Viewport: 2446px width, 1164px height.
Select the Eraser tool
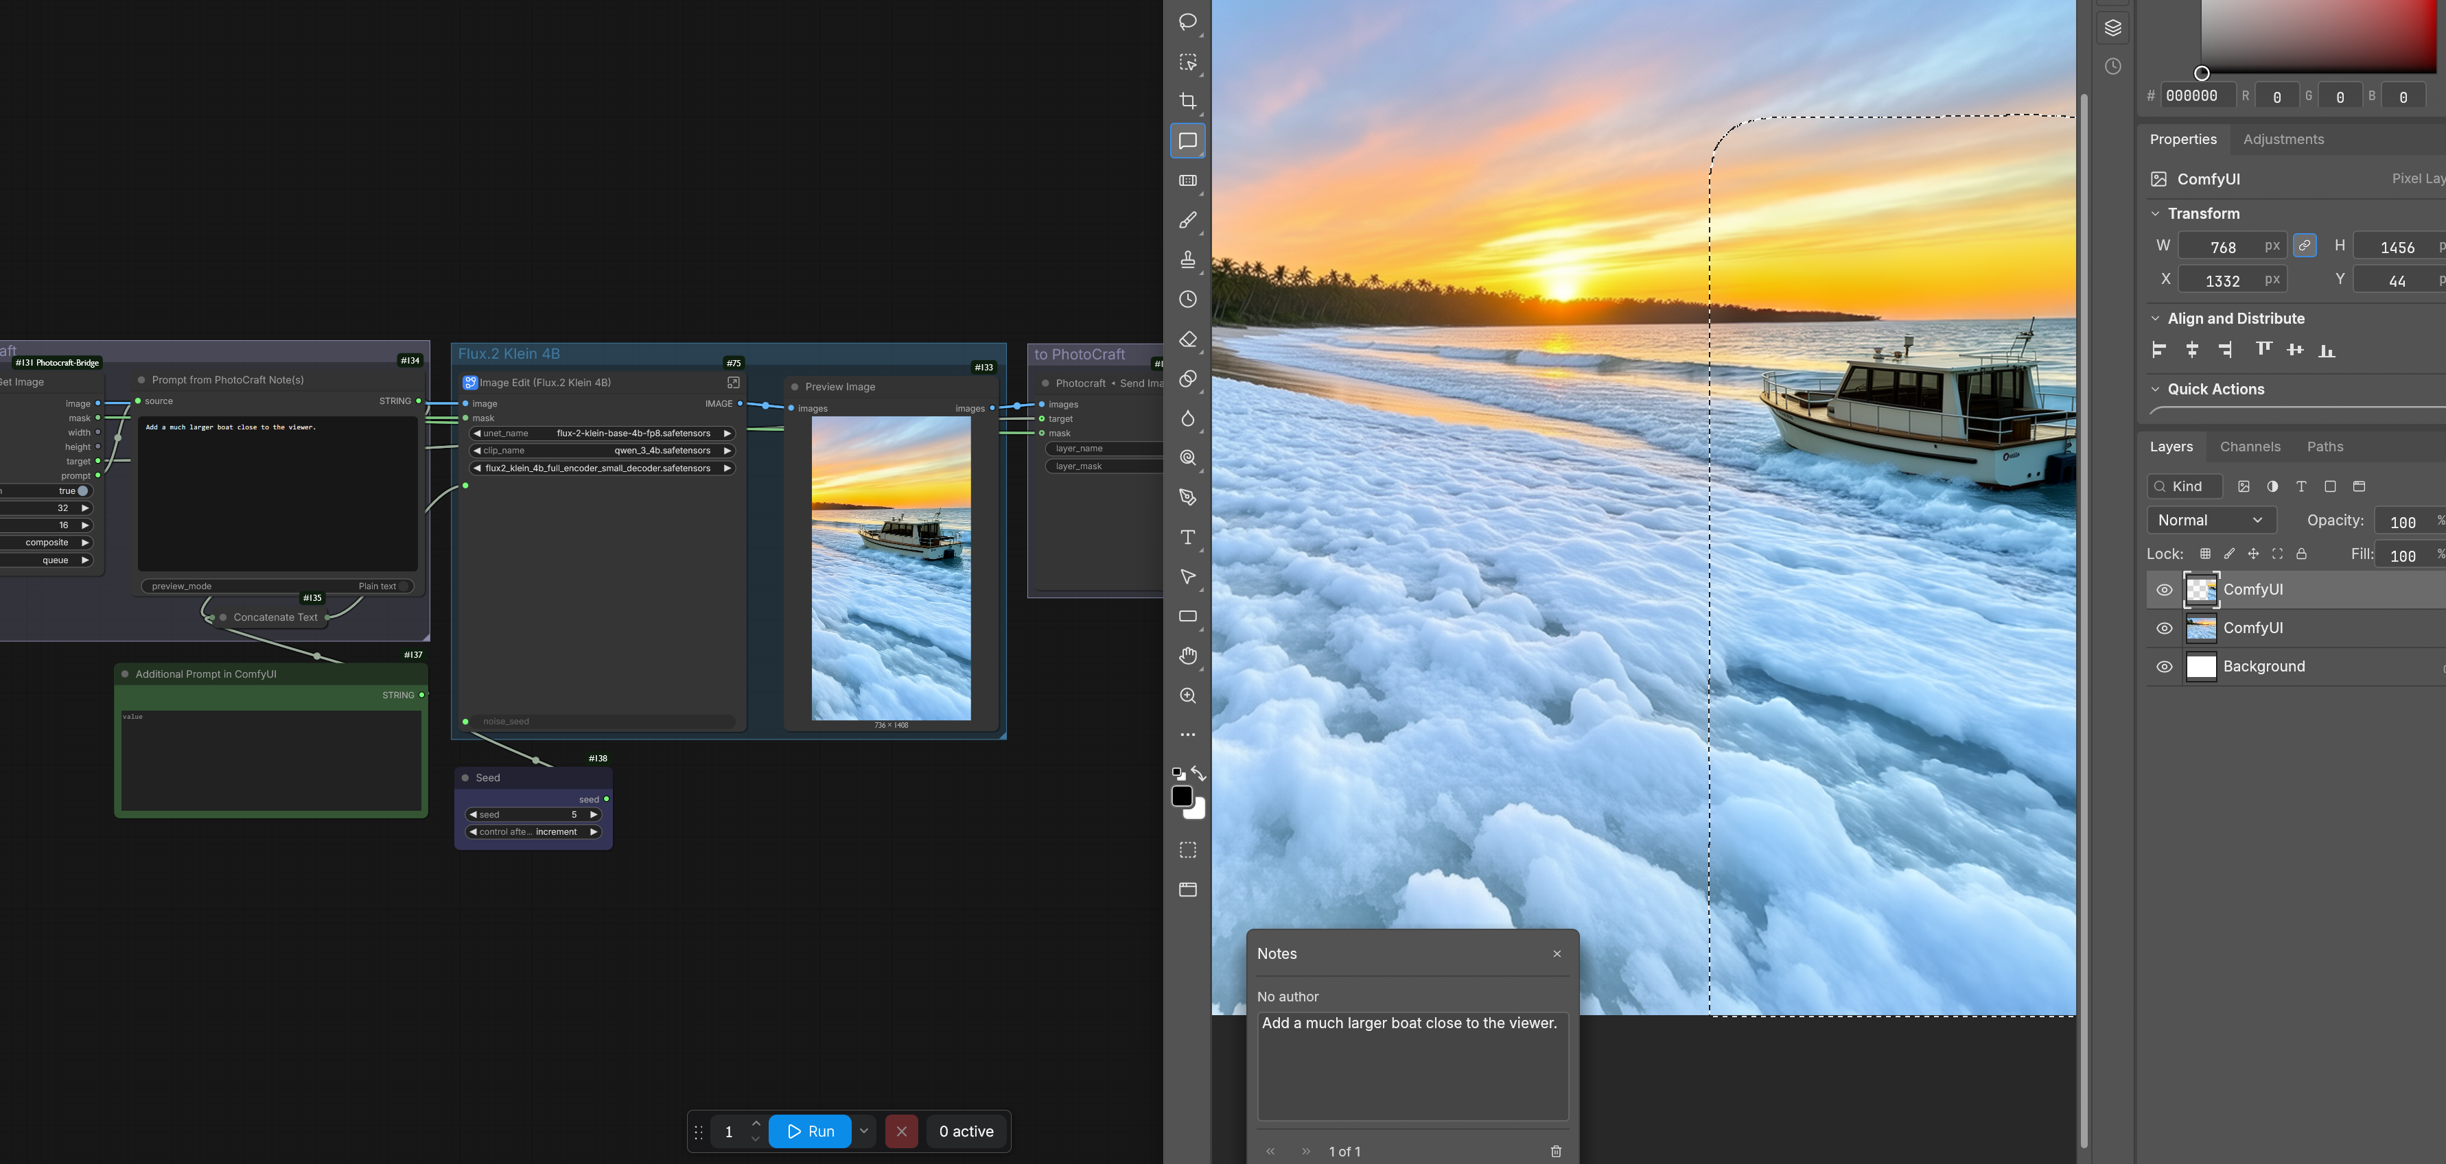pyautogui.click(x=1187, y=339)
